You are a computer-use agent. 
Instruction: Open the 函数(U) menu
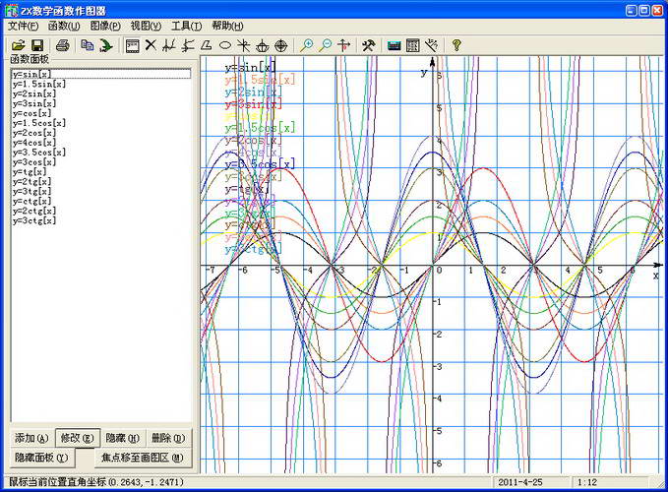click(x=64, y=26)
